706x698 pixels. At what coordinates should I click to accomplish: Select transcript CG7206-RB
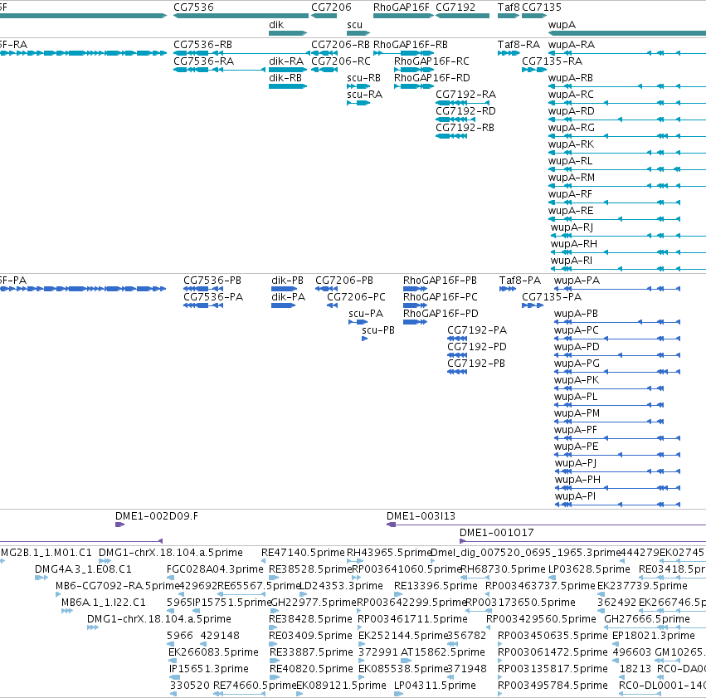coord(324,53)
